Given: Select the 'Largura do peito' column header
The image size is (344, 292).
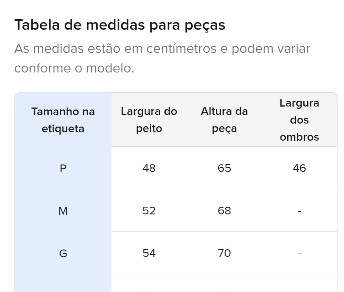Looking at the screenshot, I should point(149,120).
